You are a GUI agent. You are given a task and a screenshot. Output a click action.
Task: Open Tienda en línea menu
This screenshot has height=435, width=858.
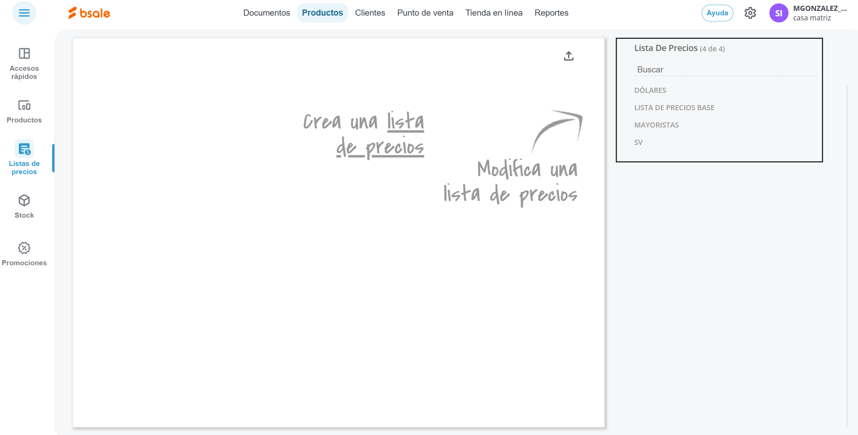494,13
